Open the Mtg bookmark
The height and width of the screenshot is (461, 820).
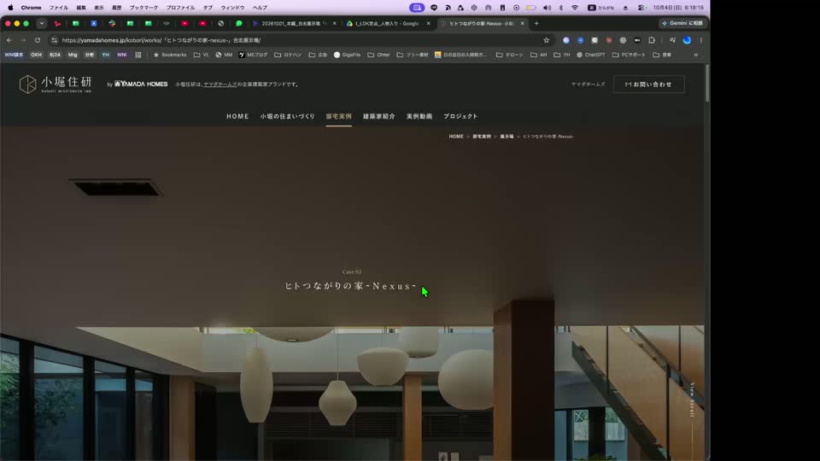click(x=72, y=55)
